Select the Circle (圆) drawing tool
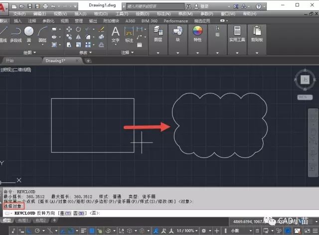 point(29,33)
